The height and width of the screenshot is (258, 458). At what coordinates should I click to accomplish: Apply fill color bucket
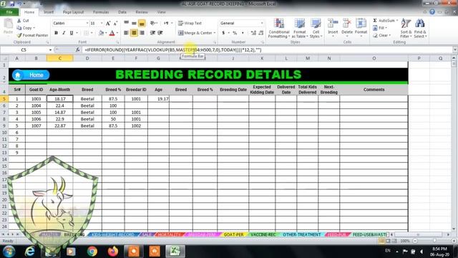coord(101,33)
